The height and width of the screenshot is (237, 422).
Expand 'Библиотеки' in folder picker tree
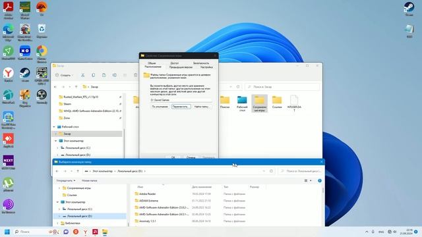(57, 223)
